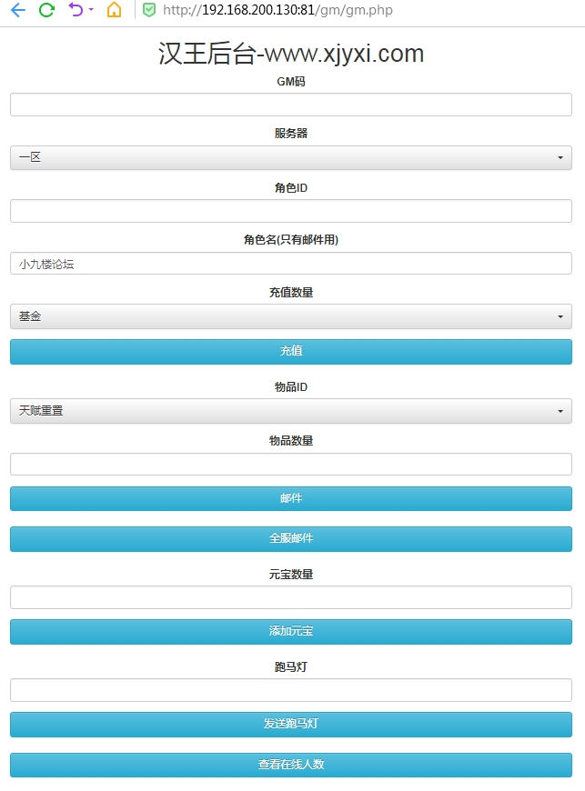Open the undo icon's small dropdown arrow
This screenshot has height=791, width=585.
point(91,11)
